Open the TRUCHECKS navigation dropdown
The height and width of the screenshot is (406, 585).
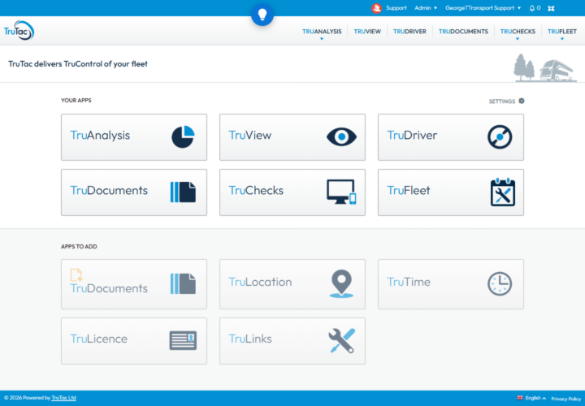coord(518,32)
